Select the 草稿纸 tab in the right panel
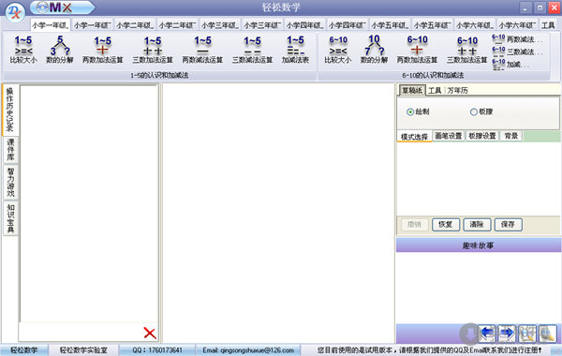562x356 pixels. (x=412, y=90)
